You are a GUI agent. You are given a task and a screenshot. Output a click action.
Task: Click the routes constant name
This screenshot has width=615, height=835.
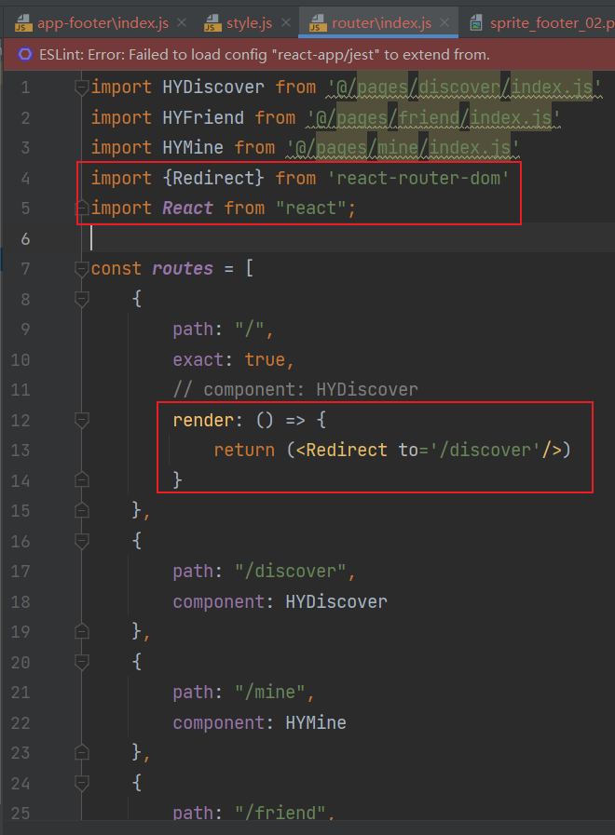click(183, 268)
